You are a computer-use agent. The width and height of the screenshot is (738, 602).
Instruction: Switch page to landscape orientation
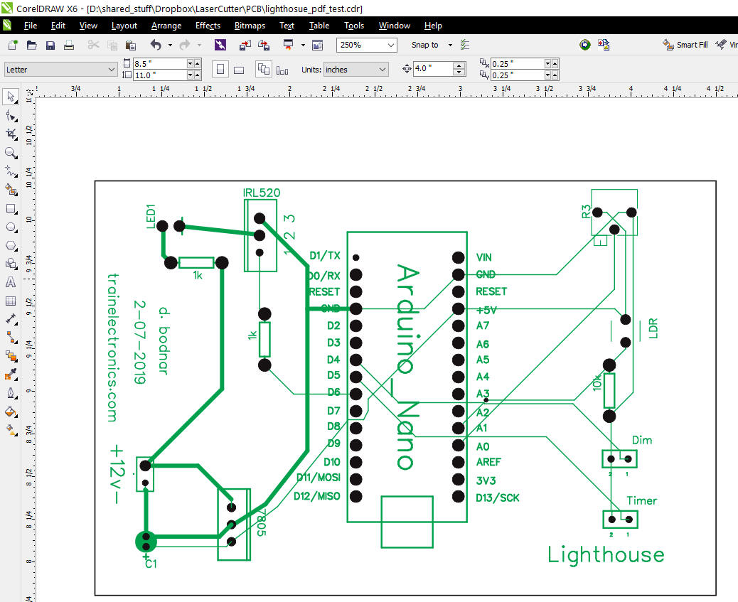tap(239, 70)
